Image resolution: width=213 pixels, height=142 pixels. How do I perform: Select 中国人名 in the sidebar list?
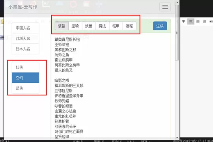[x=26, y=28]
